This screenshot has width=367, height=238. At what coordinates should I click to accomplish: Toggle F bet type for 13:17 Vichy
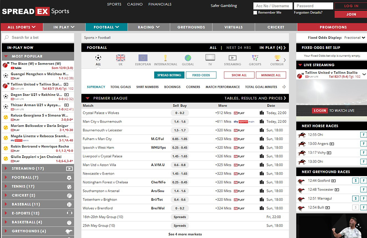[x=363, y=153]
